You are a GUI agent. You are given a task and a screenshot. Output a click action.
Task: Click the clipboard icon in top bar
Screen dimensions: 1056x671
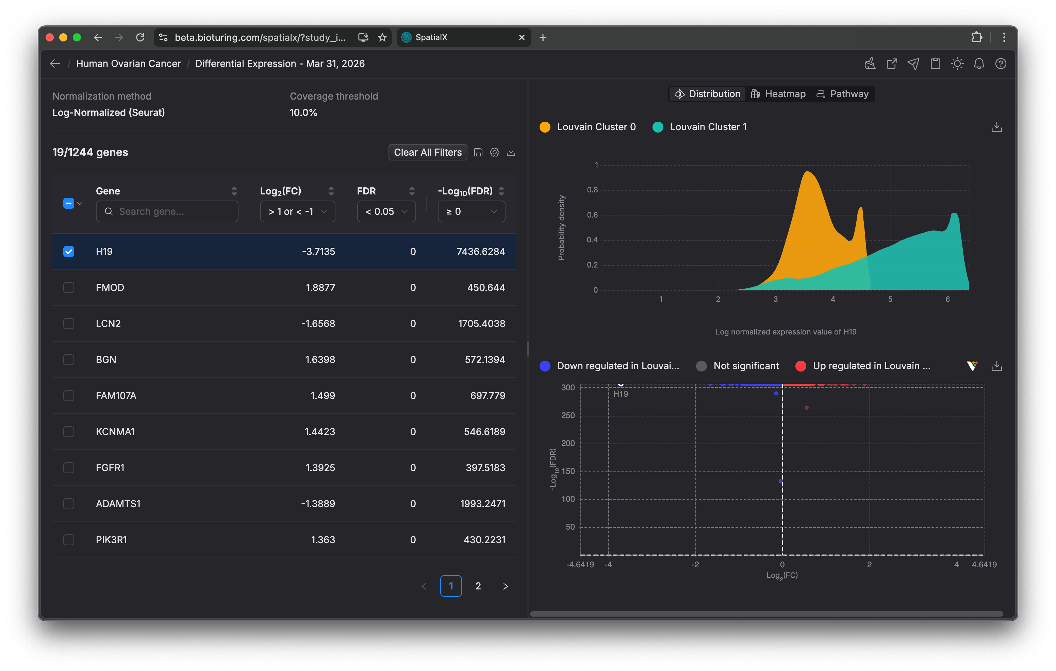[x=936, y=64]
